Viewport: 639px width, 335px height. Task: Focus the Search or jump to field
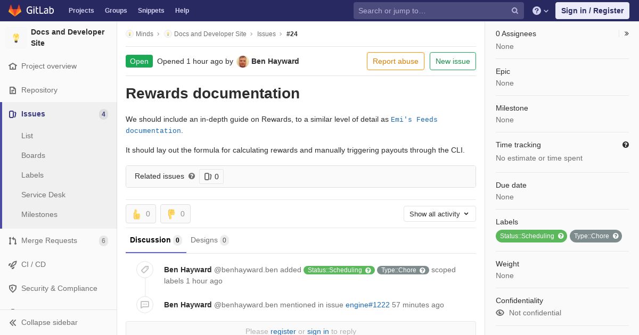click(x=433, y=11)
